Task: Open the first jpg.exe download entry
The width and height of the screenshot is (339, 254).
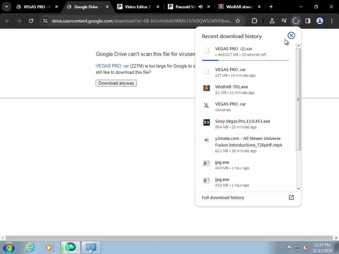Action: coord(245,165)
